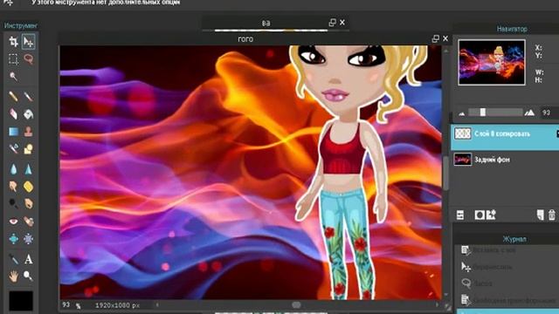559x314 pixels.
Task: Click the Navigator preview thumbnail
Action: point(492,62)
